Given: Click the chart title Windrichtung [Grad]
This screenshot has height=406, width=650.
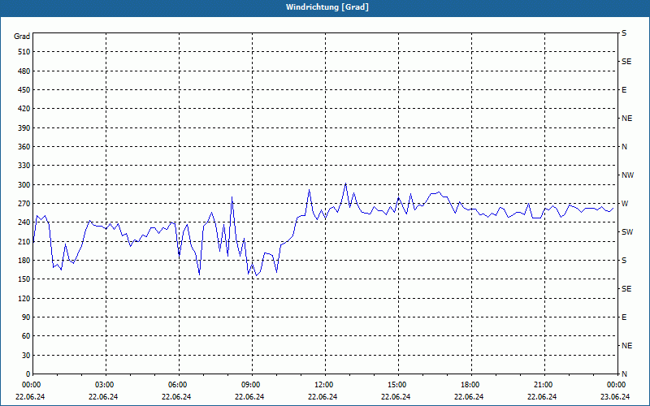Looking at the screenshot, I should coord(327,7).
